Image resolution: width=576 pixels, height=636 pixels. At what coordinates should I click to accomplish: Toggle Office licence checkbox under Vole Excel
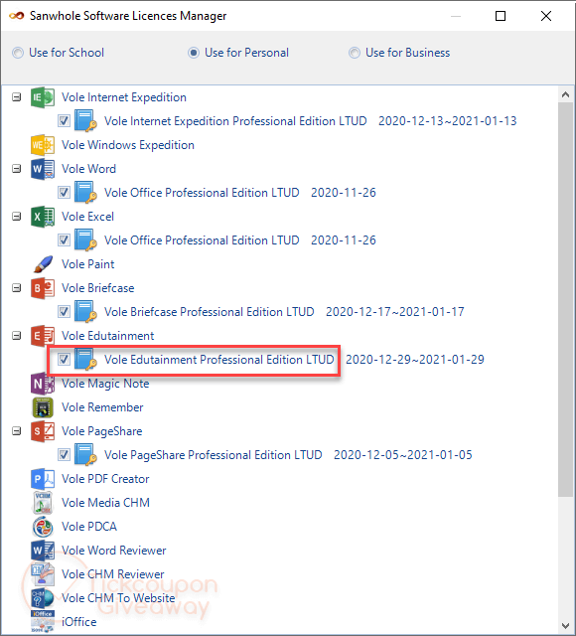[64, 240]
